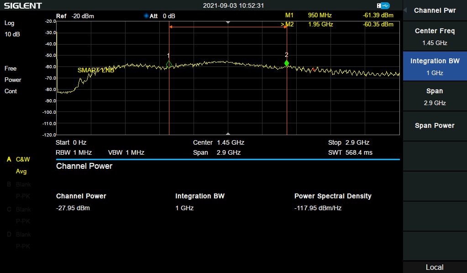467x273 pixels.
Task: Click the M2 1.95 GHz marker readout
Action: [307, 24]
